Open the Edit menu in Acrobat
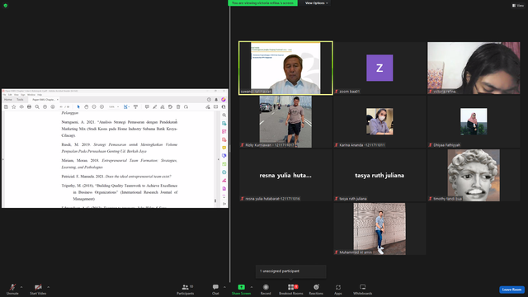Image resolution: width=528 pixels, height=297 pixels. point(10,95)
